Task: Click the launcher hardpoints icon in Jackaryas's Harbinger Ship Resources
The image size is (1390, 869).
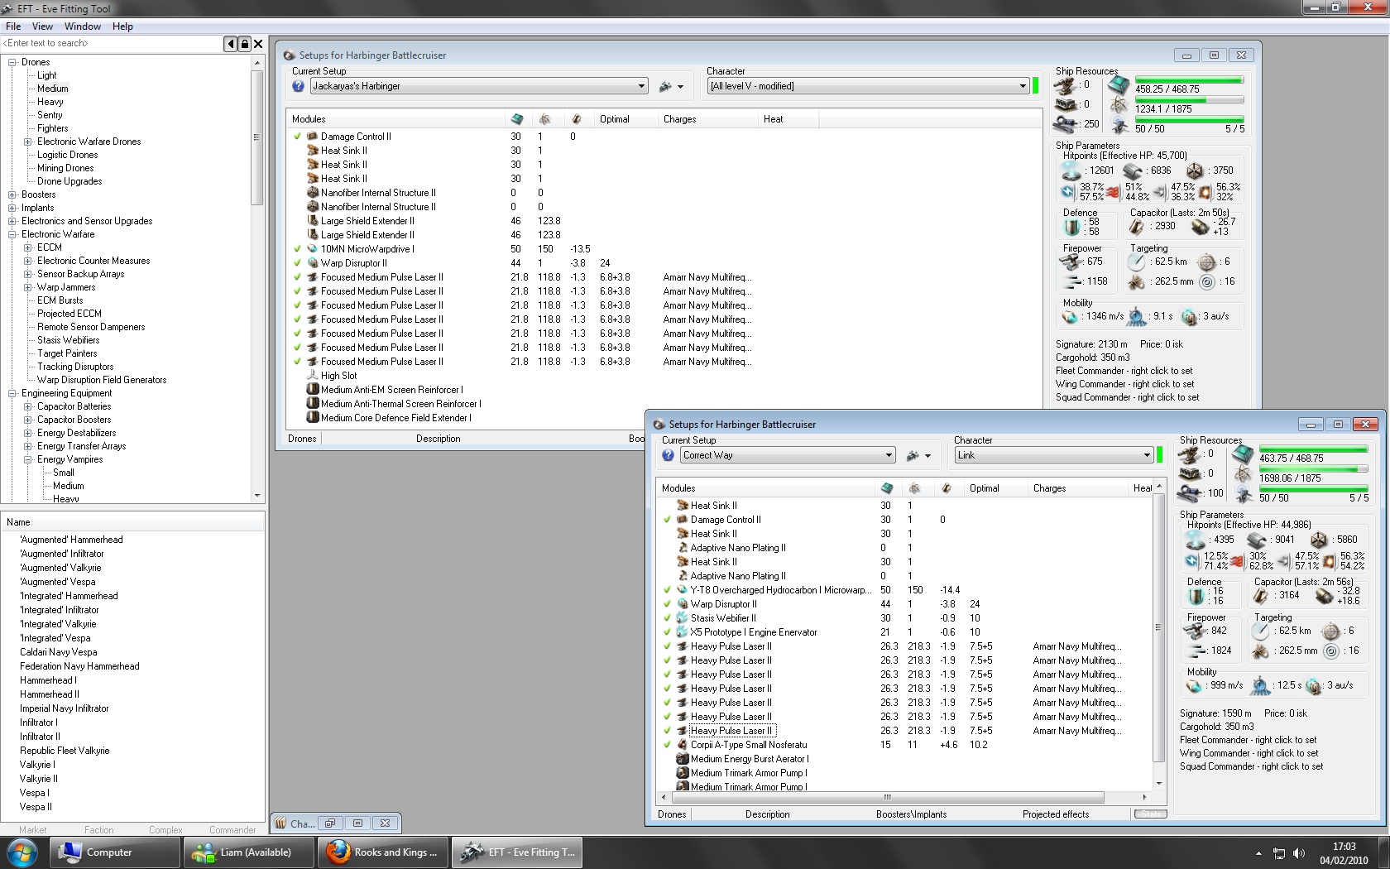Action: pyautogui.click(x=1065, y=105)
